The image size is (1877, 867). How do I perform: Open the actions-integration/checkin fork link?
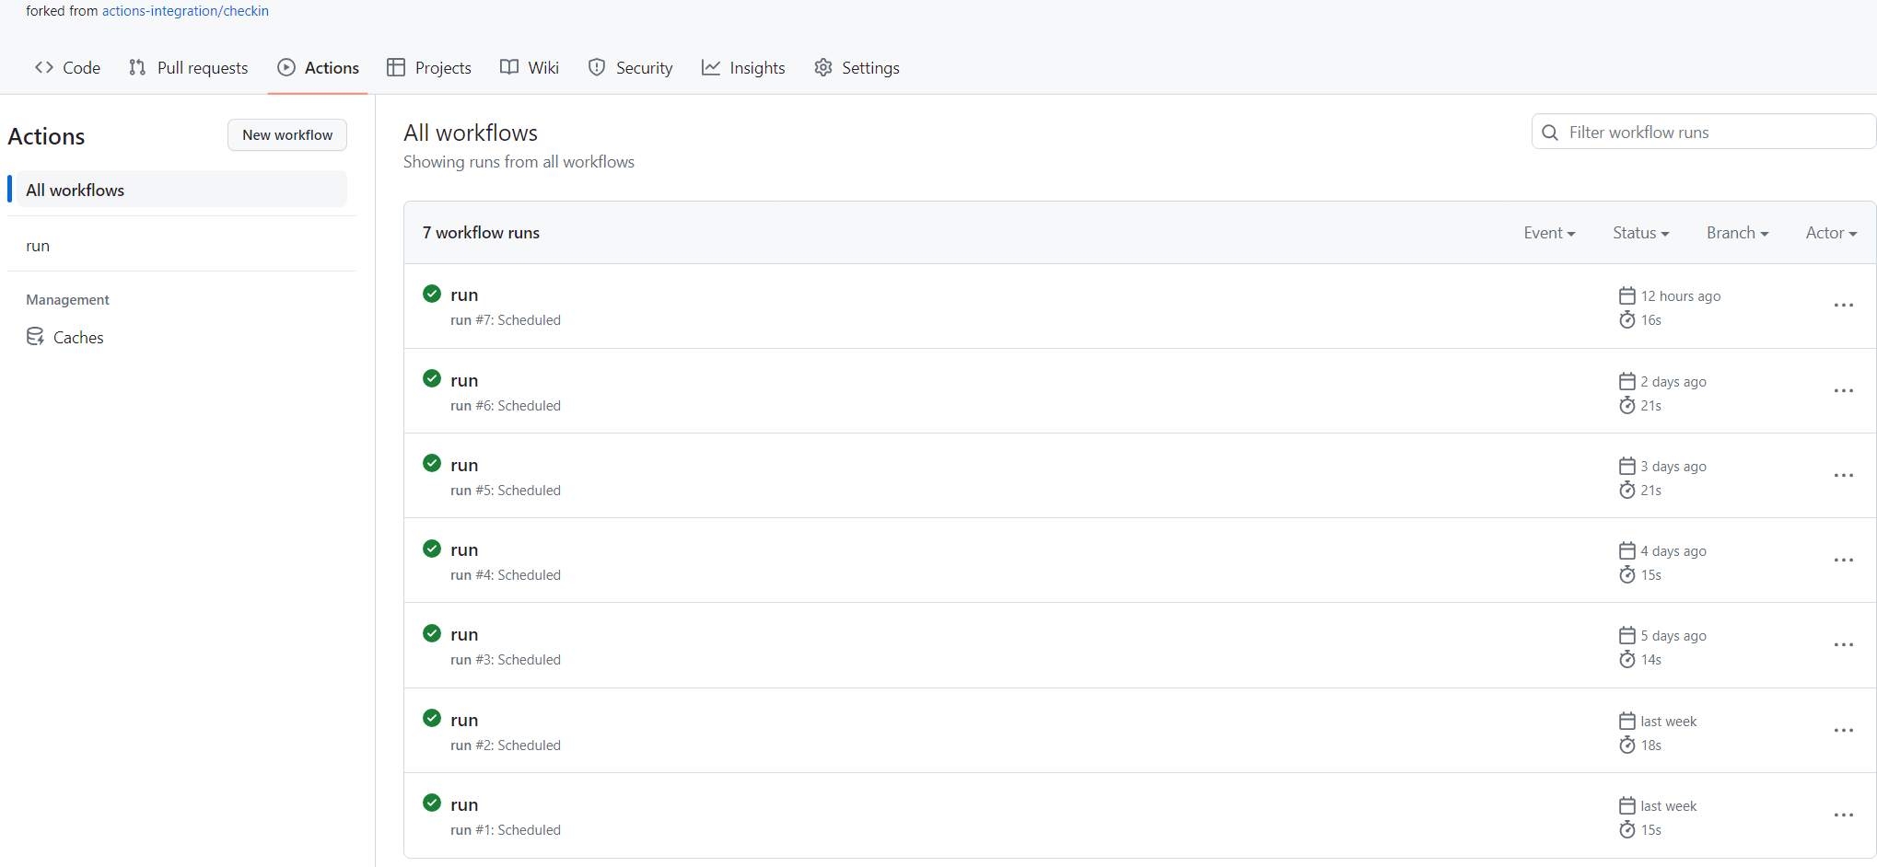pos(185,10)
